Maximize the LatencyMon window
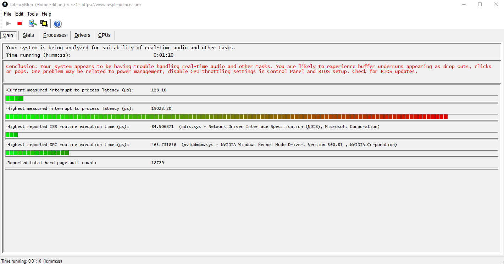The width and height of the screenshot is (504, 264). pos(480,5)
